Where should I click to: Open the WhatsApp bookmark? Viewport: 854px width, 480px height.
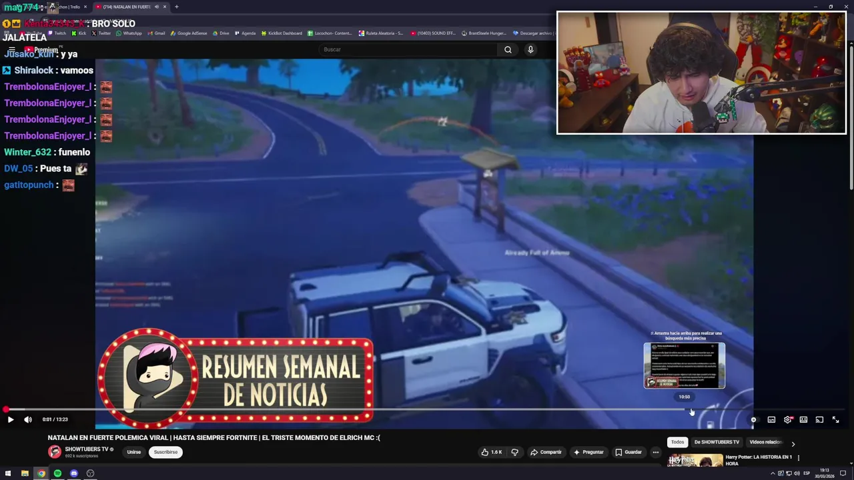coord(129,33)
